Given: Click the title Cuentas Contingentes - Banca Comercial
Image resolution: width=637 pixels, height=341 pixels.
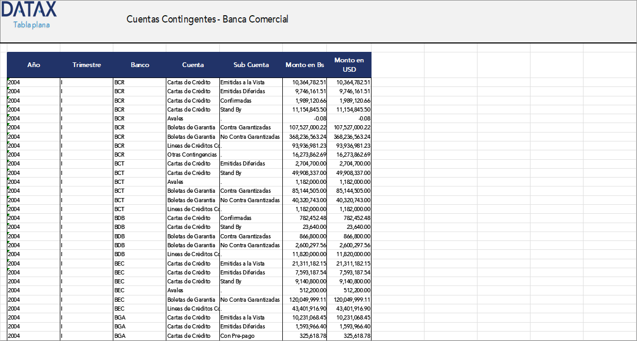Looking at the screenshot, I should pyautogui.click(x=207, y=19).
